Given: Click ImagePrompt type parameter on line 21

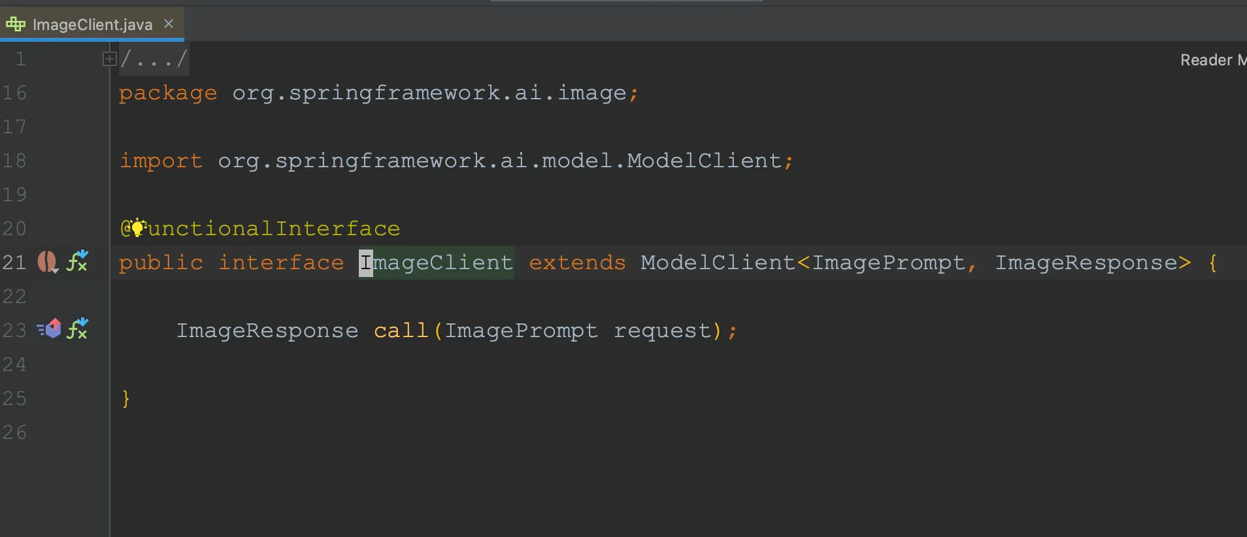Looking at the screenshot, I should (889, 263).
